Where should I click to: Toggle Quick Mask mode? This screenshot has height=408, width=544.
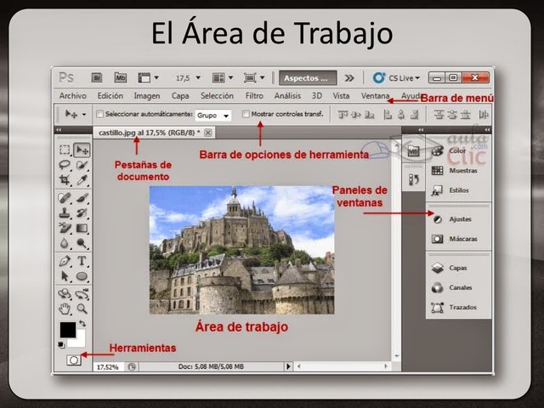[74, 360]
